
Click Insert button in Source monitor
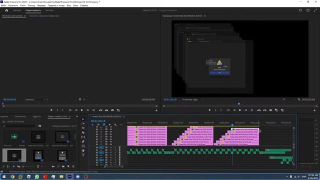tap(100, 110)
